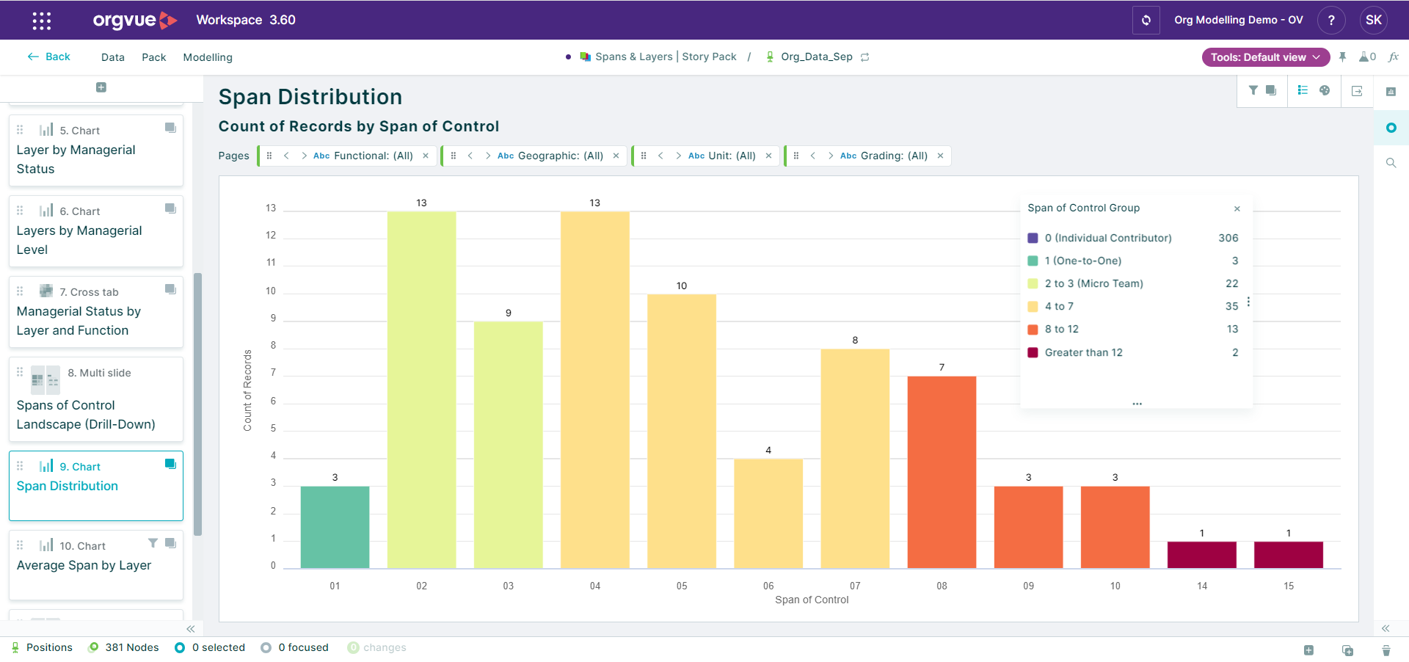This screenshot has height=662, width=1409.
Task: Click the duplicate icon in status bar
Action: tap(1347, 650)
